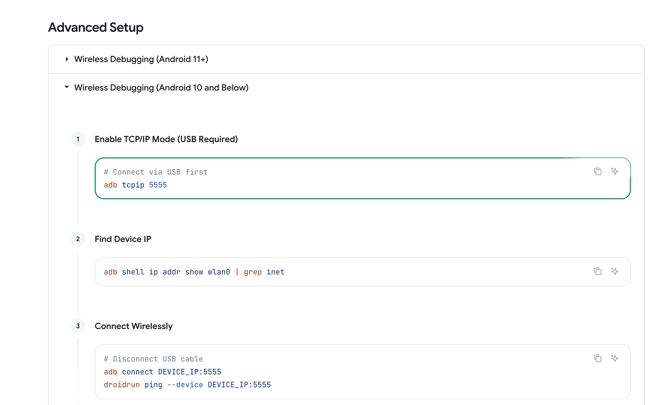Open the Wireless Debugging (Android 11+) section title

pos(141,59)
